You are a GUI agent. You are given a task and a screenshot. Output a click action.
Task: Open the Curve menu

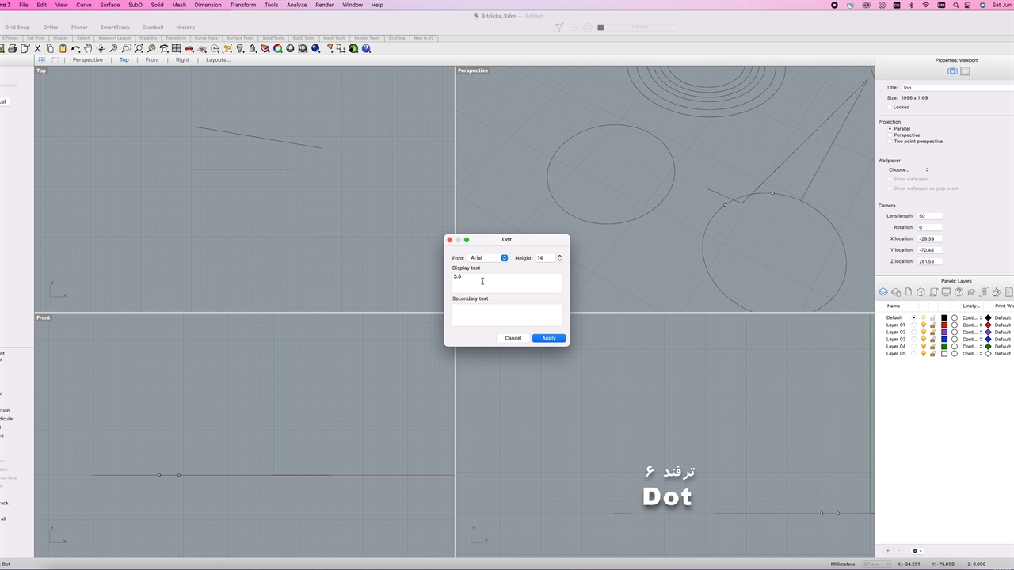pos(83,5)
